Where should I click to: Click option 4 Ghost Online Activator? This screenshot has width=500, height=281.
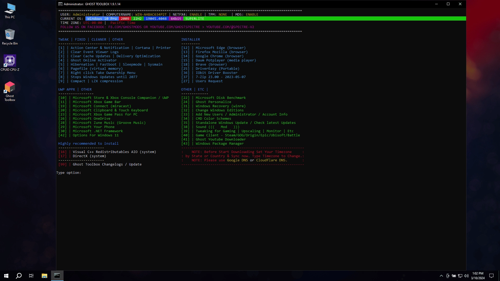pos(87,60)
